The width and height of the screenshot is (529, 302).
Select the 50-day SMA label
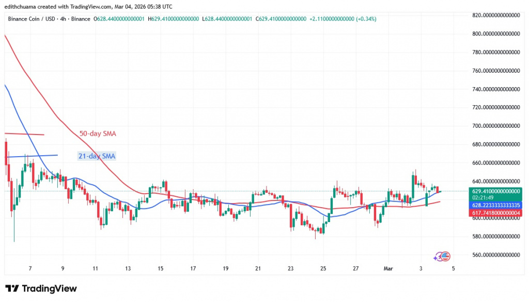click(x=97, y=133)
